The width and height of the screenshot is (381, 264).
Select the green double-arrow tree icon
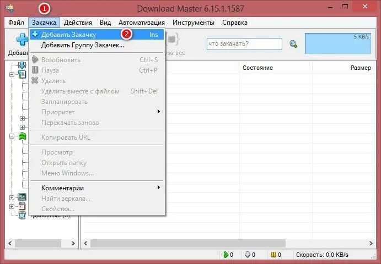click(x=22, y=136)
